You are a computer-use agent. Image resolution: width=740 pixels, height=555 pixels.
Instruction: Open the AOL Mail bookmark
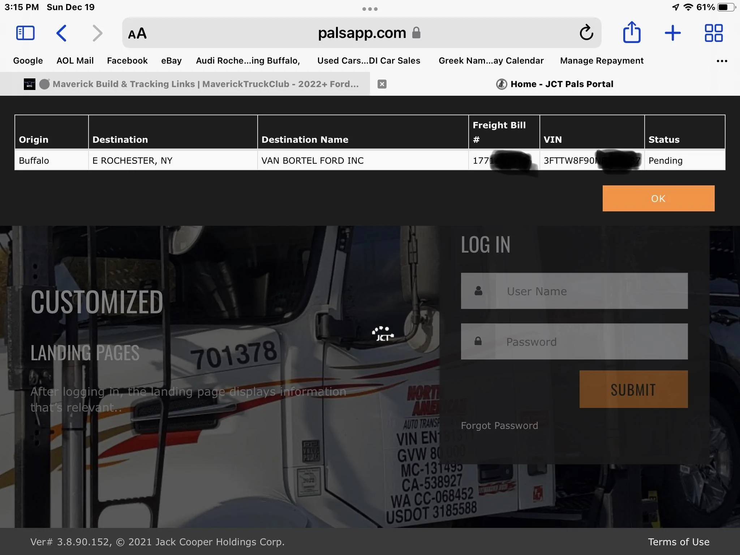coord(75,61)
